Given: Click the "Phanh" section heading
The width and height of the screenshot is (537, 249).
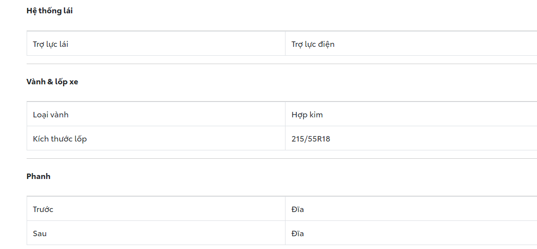Looking at the screenshot, I should pos(38,177).
